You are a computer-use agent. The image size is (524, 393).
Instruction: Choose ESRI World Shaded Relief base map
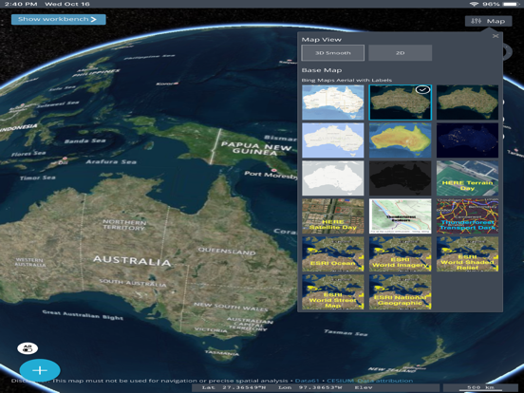click(467, 254)
